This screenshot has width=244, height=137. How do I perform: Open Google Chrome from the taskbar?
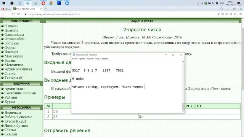point(51,3)
